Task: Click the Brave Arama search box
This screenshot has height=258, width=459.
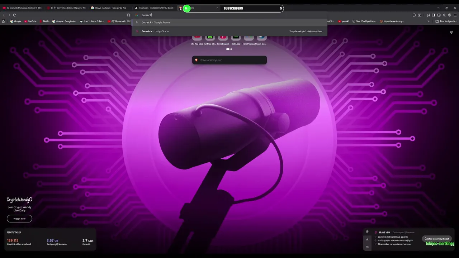Action: tap(229, 60)
